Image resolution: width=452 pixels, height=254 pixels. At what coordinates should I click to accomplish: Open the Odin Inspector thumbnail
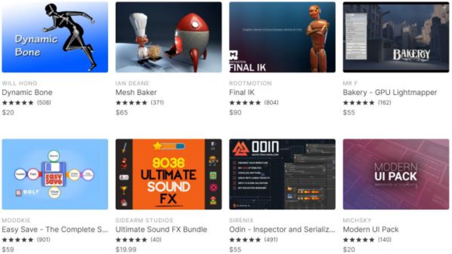(282, 174)
